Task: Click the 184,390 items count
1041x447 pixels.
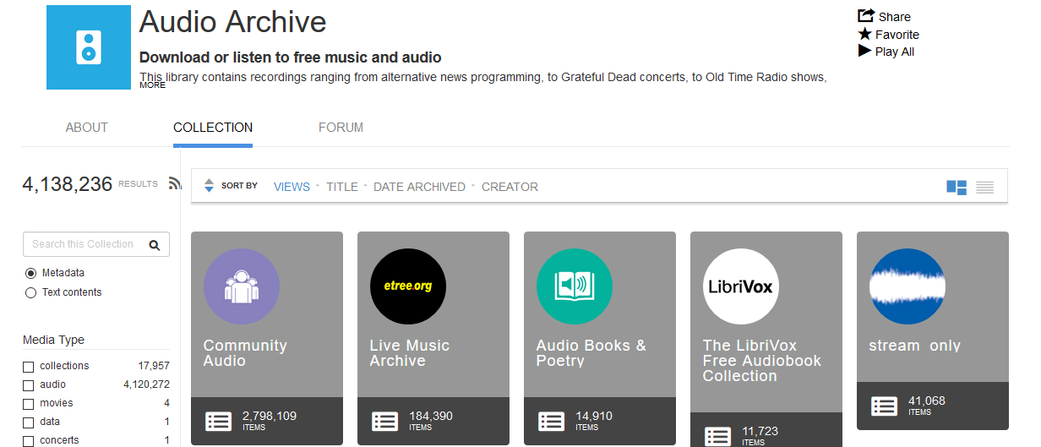Action: (x=431, y=417)
